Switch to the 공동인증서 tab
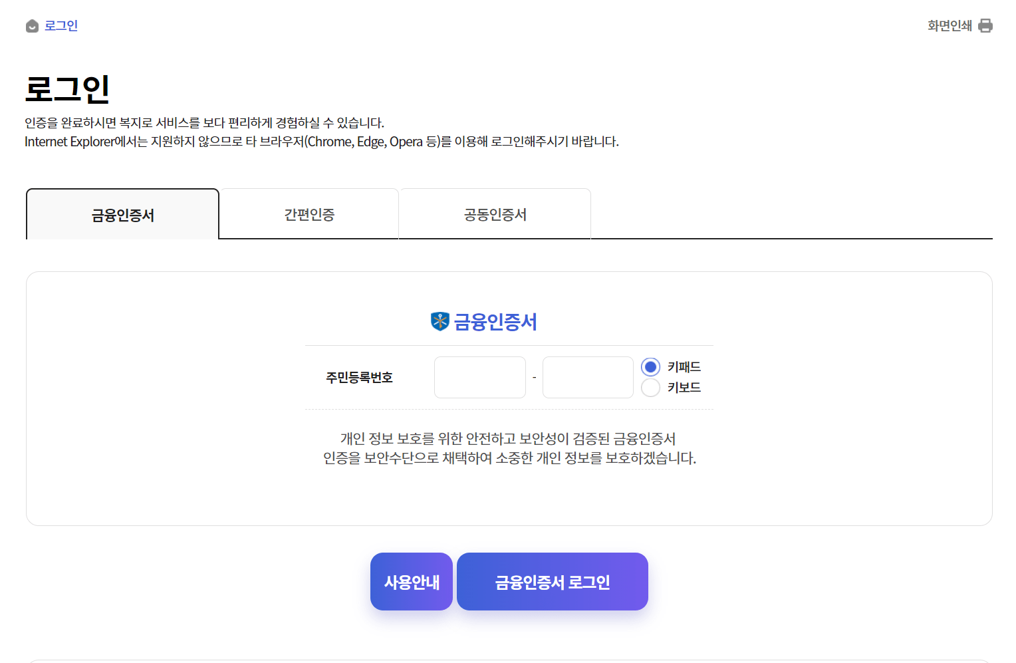The height and width of the screenshot is (663, 1016). click(x=495, y=214)
